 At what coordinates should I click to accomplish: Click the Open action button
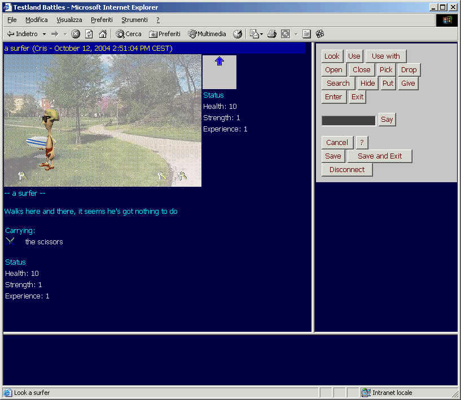click(333, 69)
